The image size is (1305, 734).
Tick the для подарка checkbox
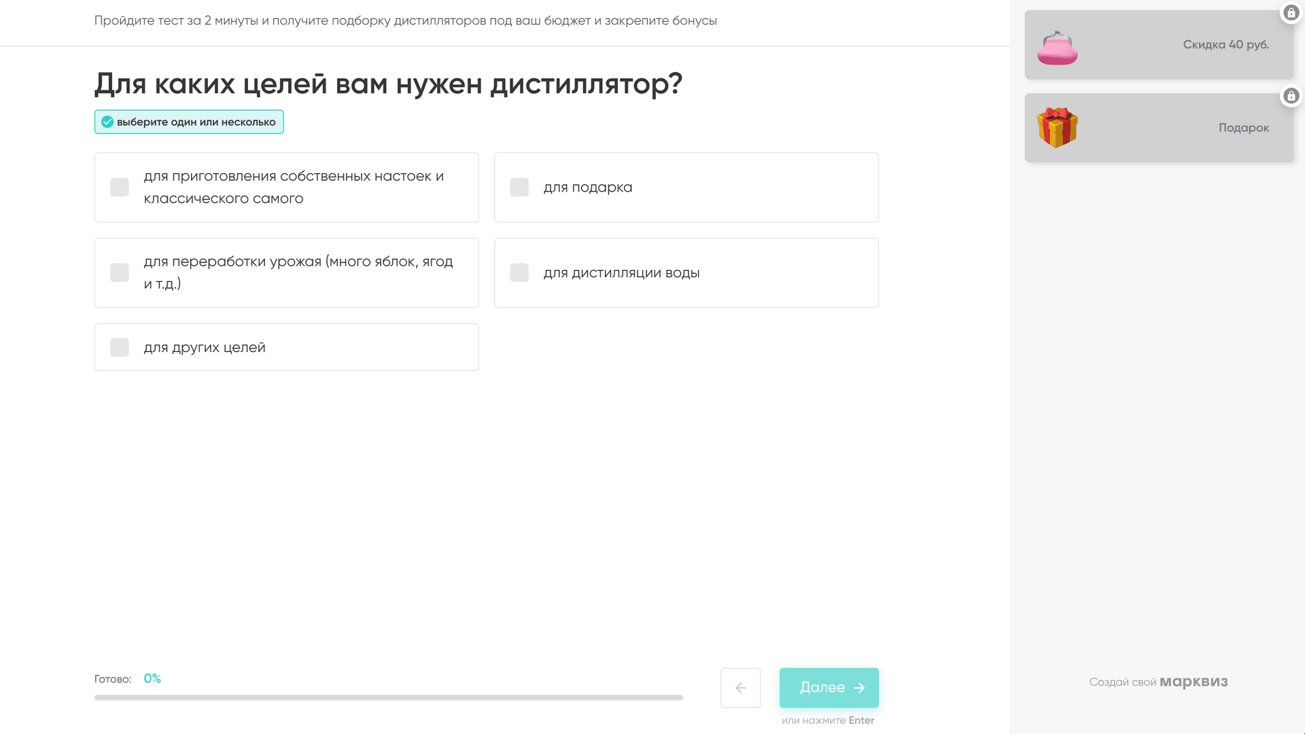point(519,188)
